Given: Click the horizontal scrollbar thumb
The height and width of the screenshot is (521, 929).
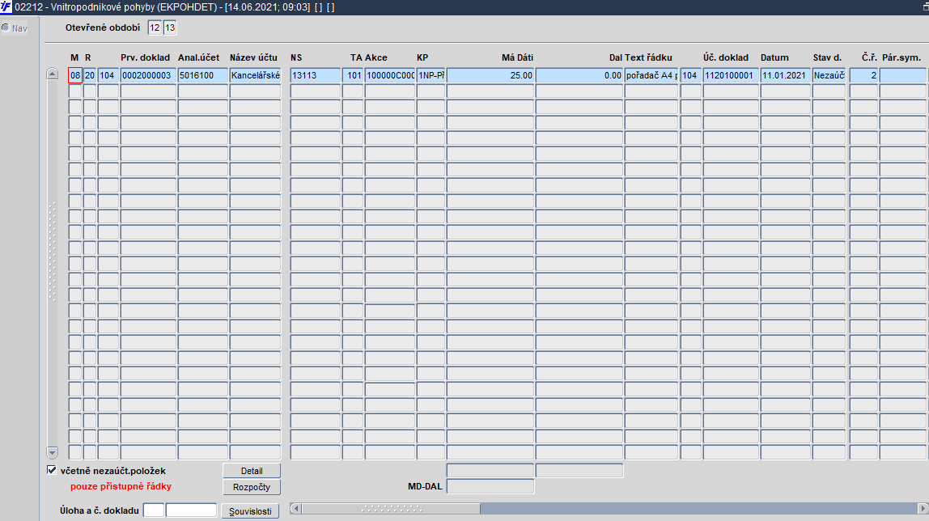Looking at the screenshot, I should [x=391, y=509].
